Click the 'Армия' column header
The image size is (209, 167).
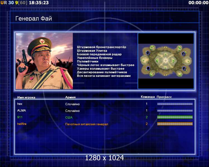[x=71, y=97]
